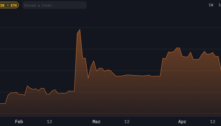
Task: Click the tallest spike peak in late February
Action: tap(80, 30)
